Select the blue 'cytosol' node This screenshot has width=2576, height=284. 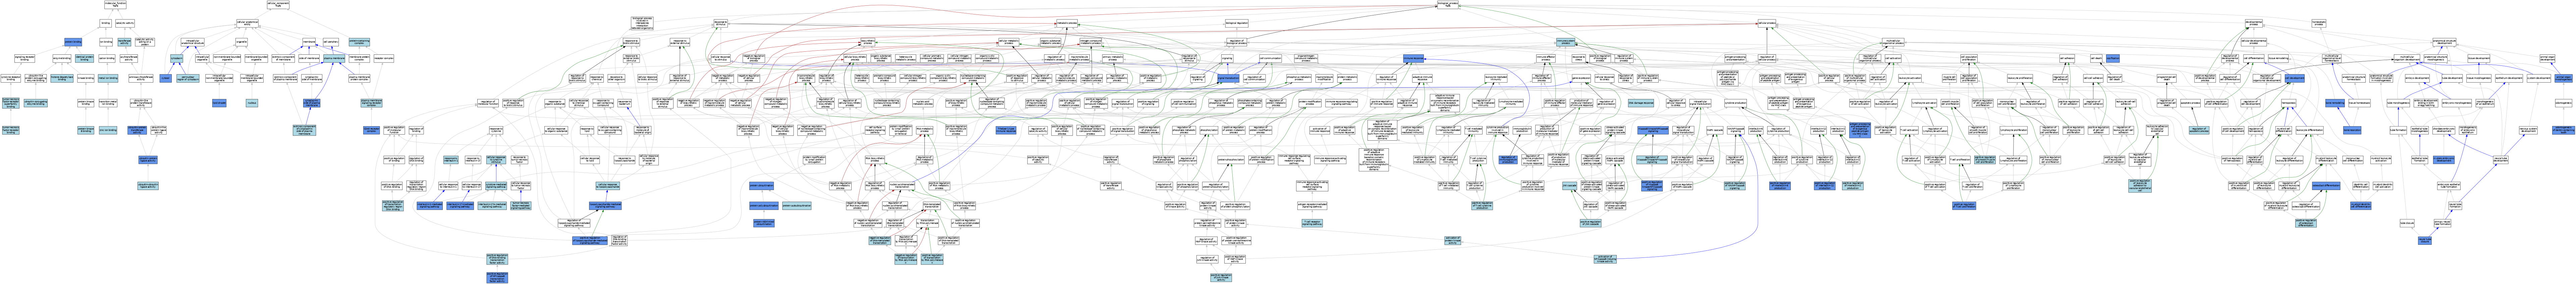pos(166,78)
